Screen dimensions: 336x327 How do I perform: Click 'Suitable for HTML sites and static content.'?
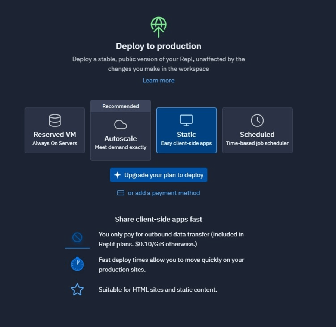click(158, 290)
